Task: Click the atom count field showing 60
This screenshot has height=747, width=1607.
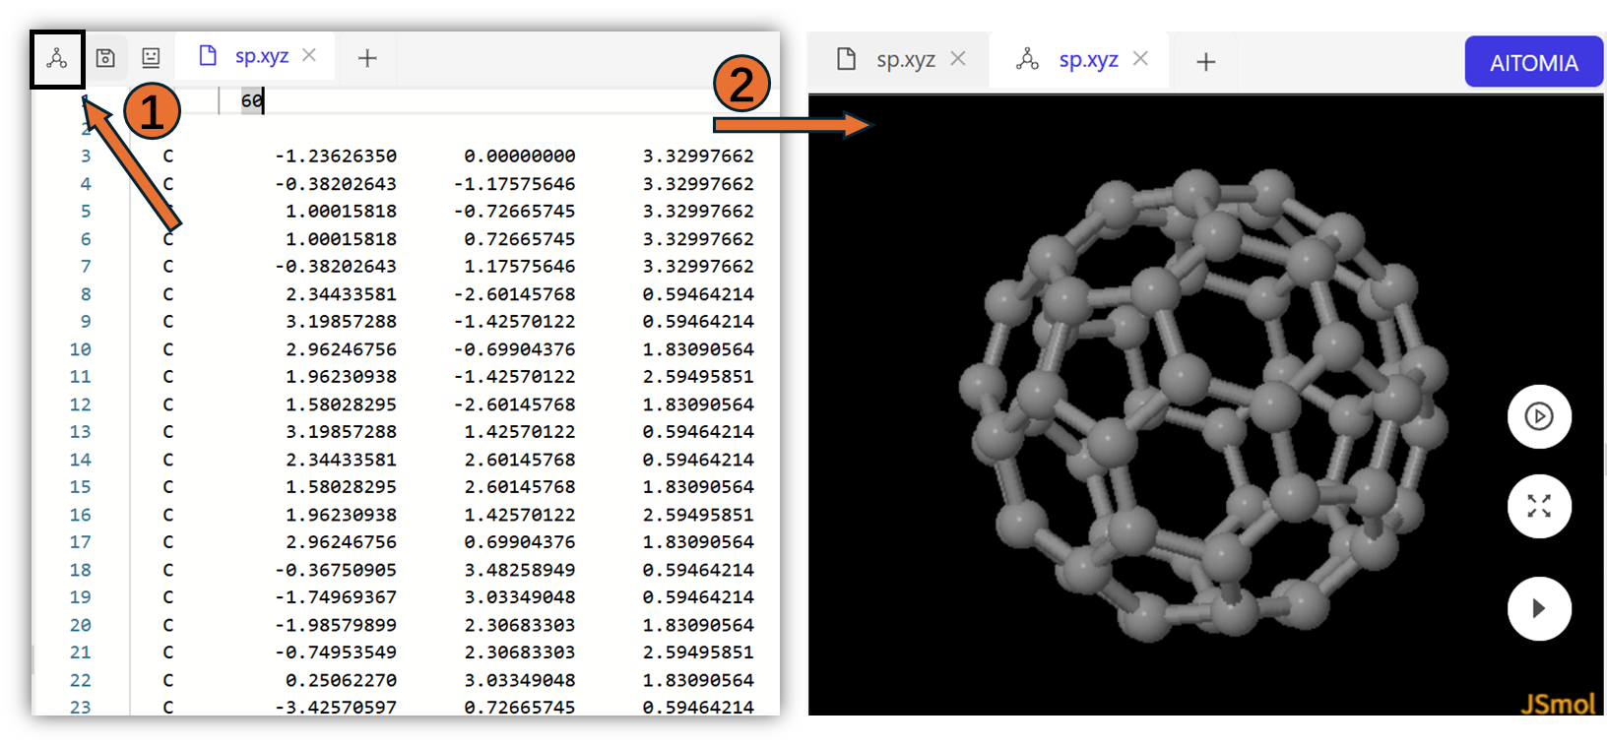Action: click(252, 100)
